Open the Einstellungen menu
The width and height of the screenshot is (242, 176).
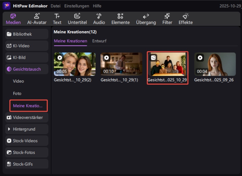pos(77,6)
